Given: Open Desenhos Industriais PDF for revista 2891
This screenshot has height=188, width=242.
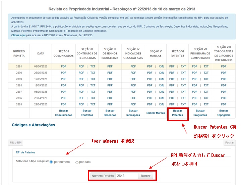Looking at the screenshot, I should click(x=110, y=66).
